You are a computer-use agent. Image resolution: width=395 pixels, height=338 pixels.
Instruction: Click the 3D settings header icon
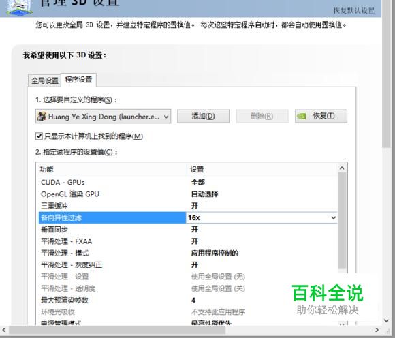coord(20,7)
